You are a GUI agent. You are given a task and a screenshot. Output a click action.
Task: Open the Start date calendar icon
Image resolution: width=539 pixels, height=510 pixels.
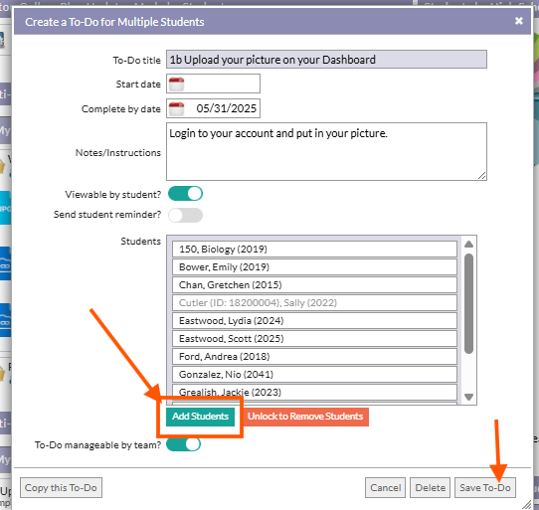tap(176, 84)
